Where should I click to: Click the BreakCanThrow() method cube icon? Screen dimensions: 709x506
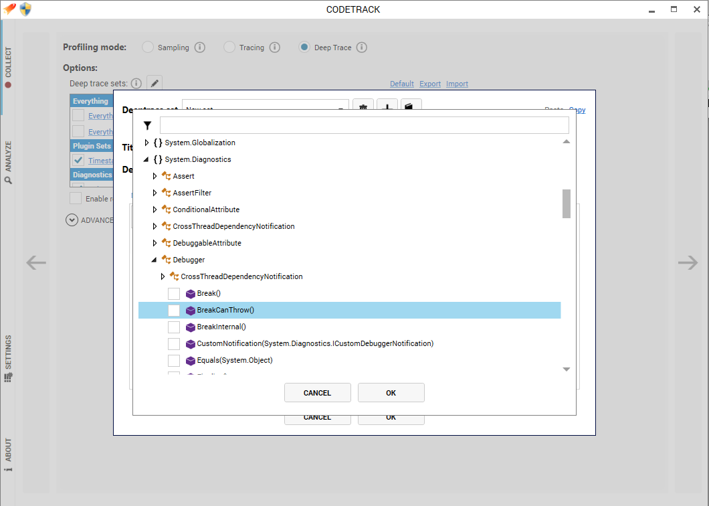coord(191,311)
